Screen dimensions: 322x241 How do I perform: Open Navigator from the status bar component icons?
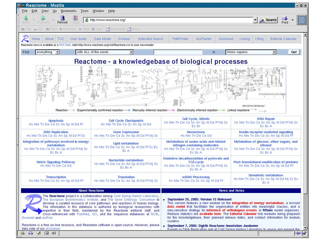click(22, 233)
